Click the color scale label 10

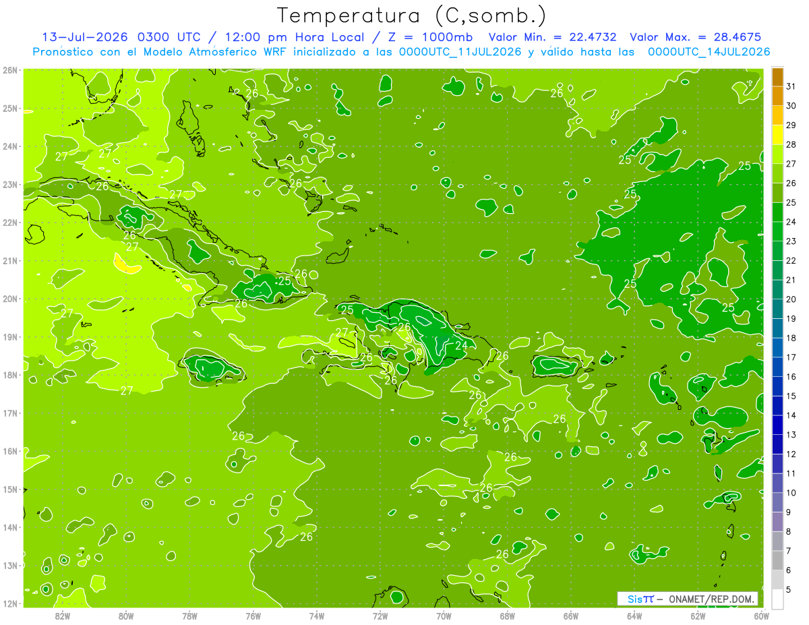click(x=791, y=493)
